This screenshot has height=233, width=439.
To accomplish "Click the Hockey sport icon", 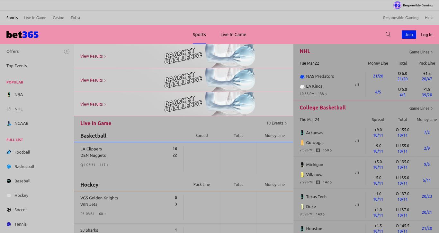I will [9, 195].
